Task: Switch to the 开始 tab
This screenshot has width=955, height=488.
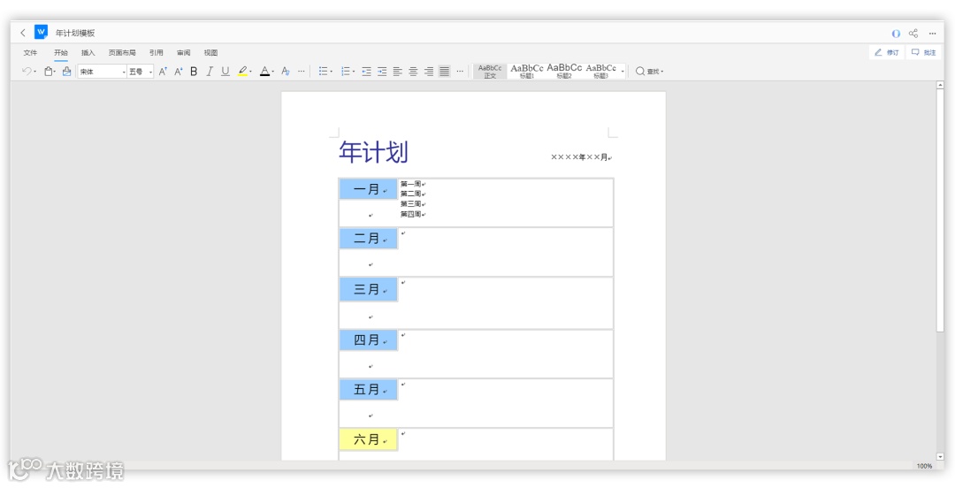Action: (61, 53)
